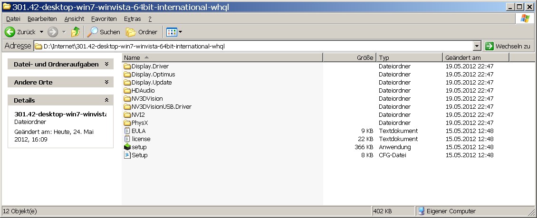Click the 402 KB status bar entry

point(383,211)
